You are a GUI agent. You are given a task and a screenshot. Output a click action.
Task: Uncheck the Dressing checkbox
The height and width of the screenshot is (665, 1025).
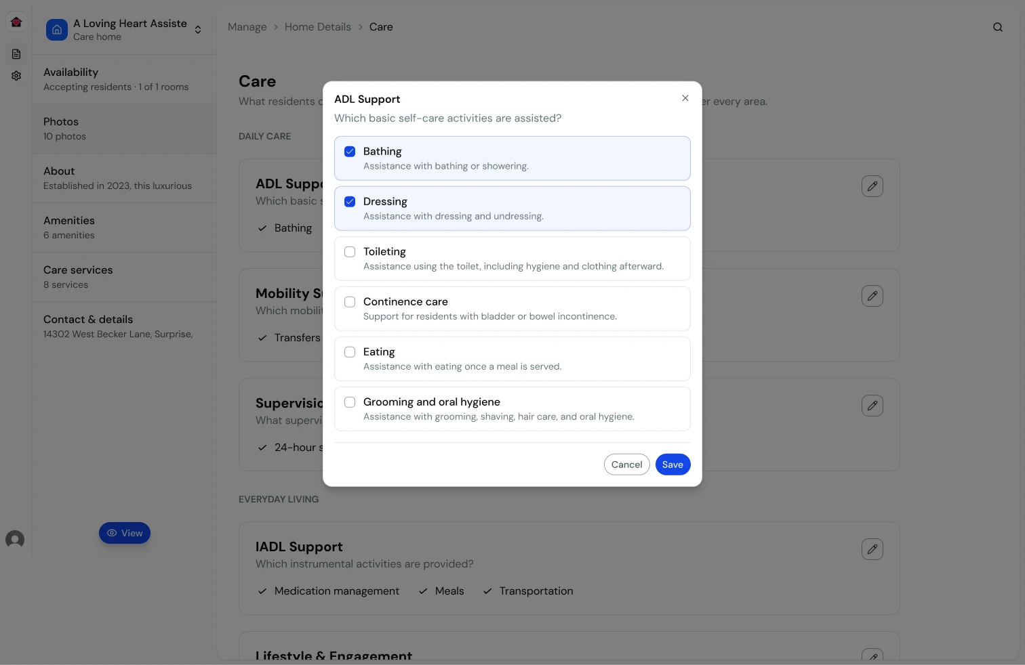click(350, 202)
